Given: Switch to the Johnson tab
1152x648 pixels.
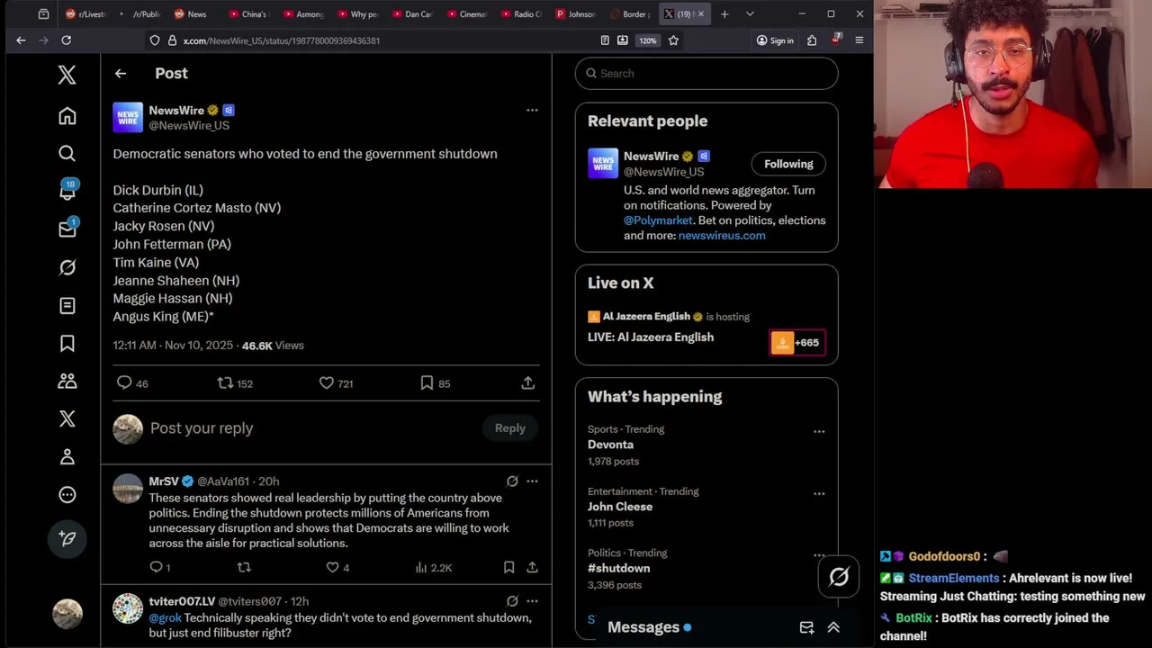Looking at the screenshot, I should pos(574,14).
